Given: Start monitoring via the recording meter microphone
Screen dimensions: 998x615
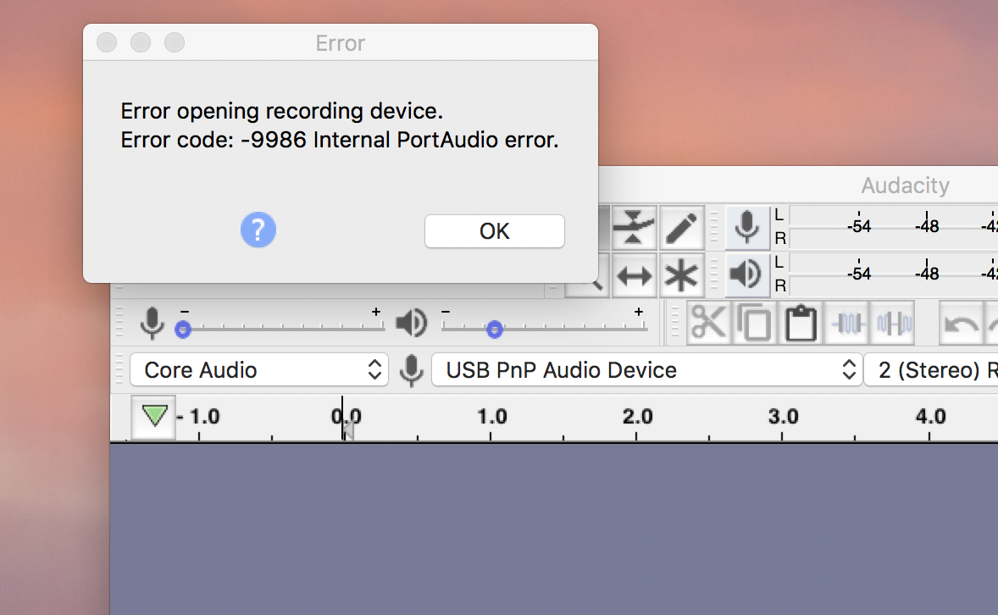Looking at the screenshot, I should 746,227.
